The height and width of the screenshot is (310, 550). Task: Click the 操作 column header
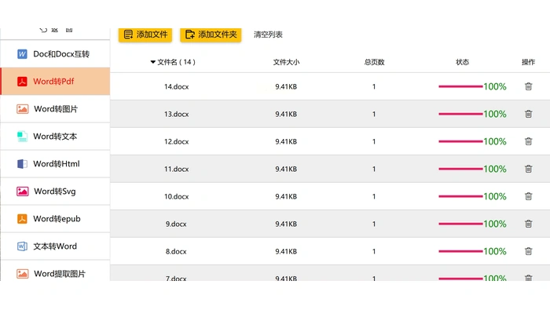528,62
